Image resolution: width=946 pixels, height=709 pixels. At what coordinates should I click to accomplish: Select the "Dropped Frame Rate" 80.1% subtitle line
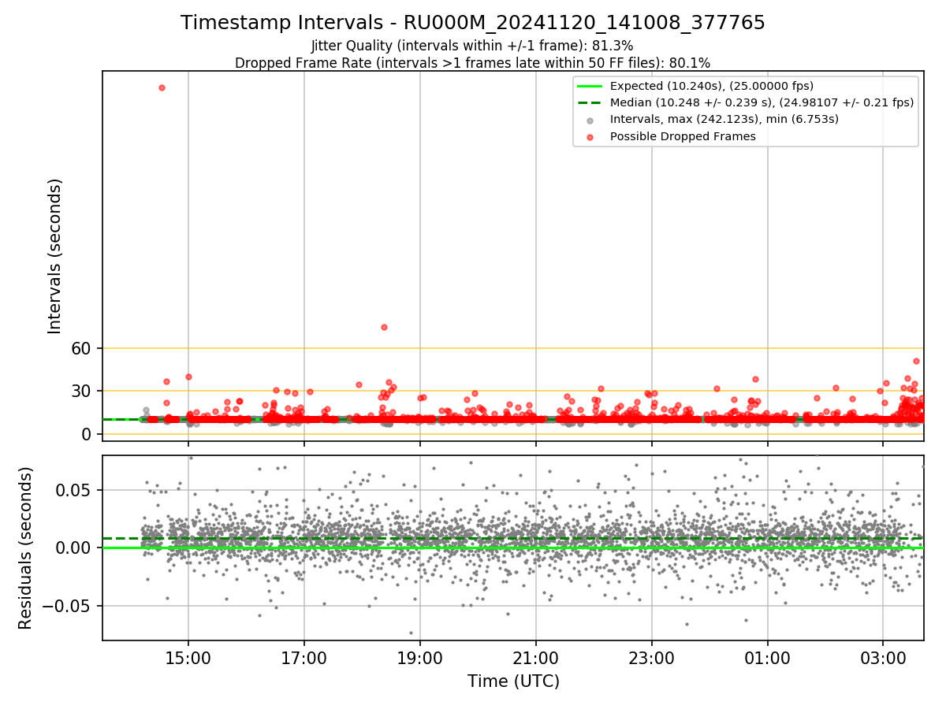[473, 63]
